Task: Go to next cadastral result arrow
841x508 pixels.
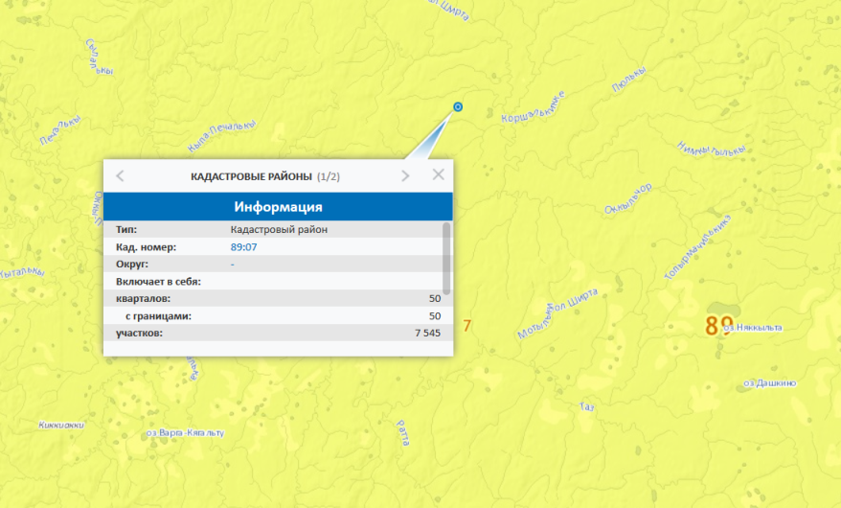Action: pyautogui.click(x=405, y=175)
